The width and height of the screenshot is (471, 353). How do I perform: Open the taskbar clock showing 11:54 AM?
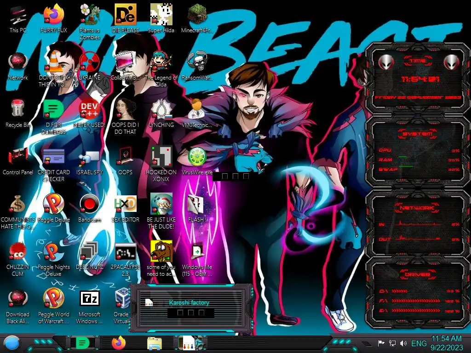coord(447,343)
